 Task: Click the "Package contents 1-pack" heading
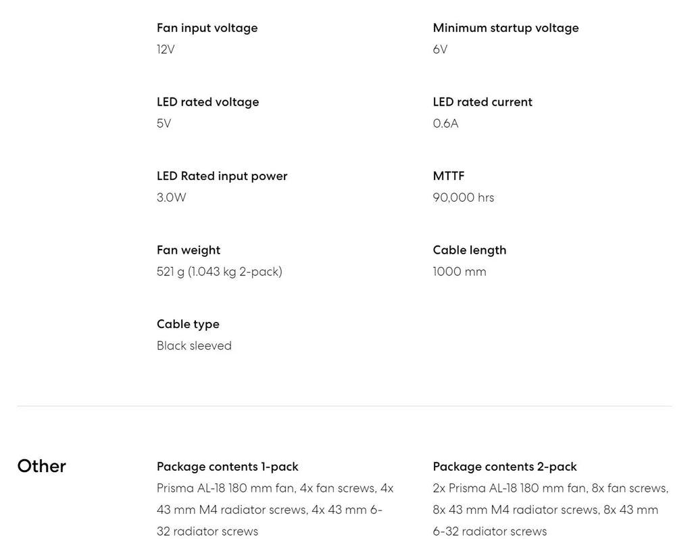(x=228, y=467)
